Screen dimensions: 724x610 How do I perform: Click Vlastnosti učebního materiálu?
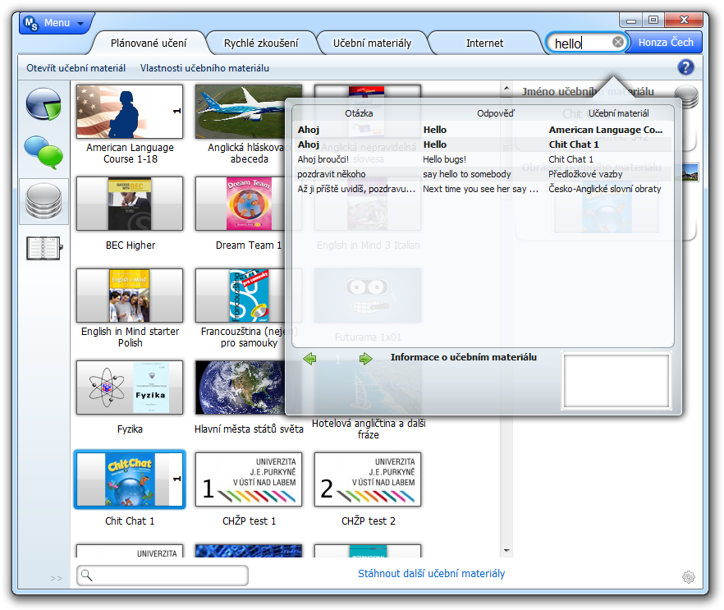pos(204,68)
